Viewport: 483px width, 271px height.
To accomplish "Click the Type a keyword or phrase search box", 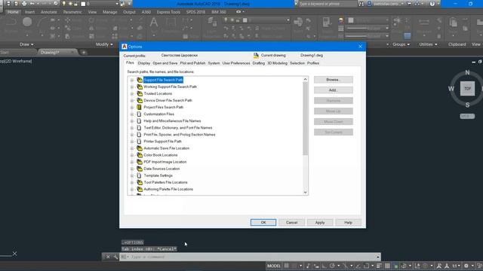I will pos(328,4).
